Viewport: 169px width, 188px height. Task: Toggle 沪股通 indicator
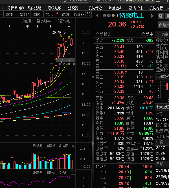pyautogui.click(x=27, y=21)
